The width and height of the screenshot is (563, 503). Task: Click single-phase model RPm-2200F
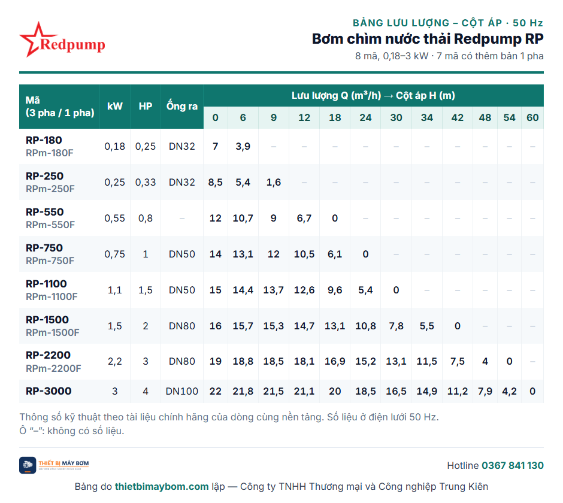click(53, 368)
